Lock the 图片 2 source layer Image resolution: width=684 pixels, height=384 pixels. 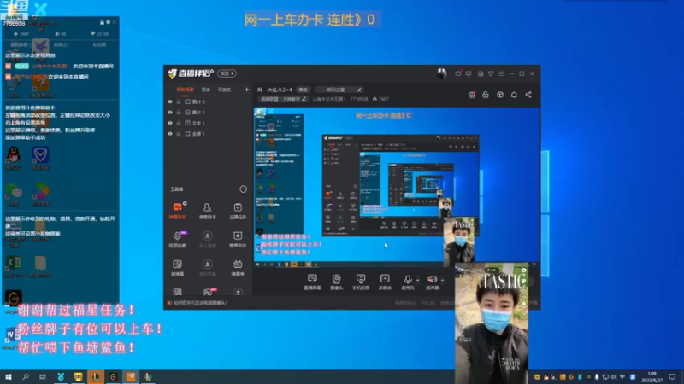pos(179,102)
